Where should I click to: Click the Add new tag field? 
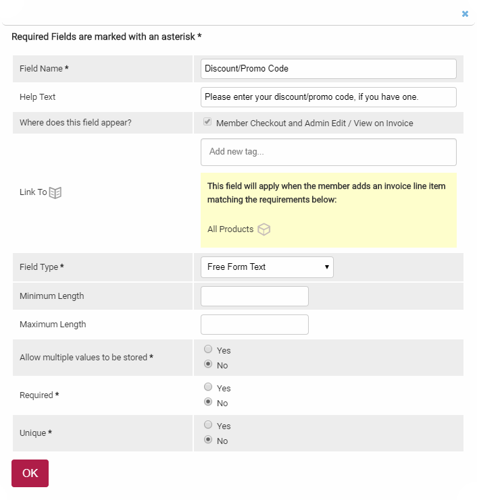(328, 152)
